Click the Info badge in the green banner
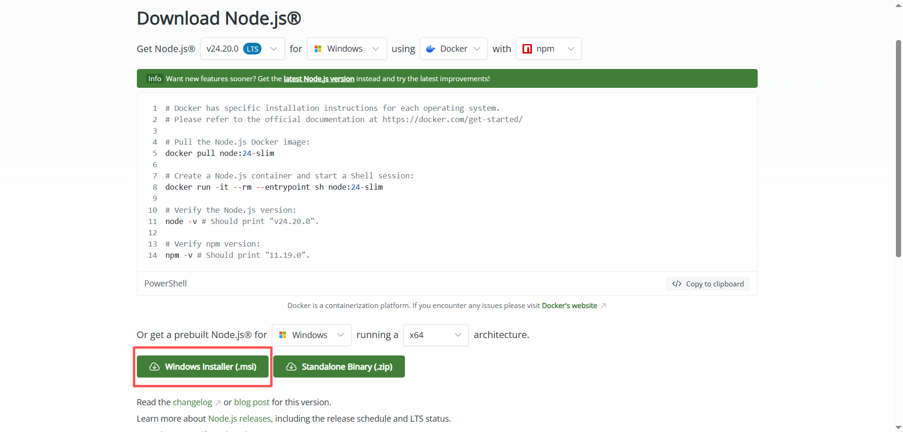Image resolution: width=903 pixels, height=432 pixels. (155, 79)
